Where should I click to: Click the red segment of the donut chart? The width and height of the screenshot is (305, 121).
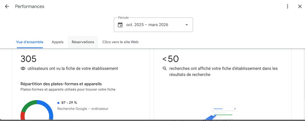point(23,116)
